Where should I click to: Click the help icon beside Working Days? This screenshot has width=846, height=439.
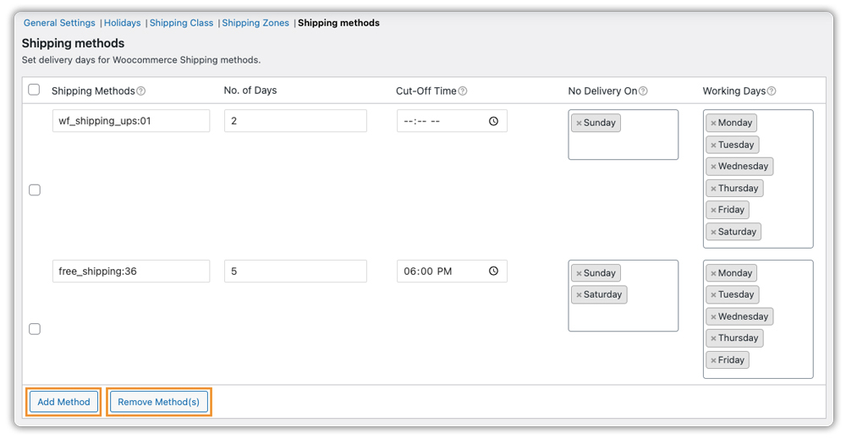(x=772, y=91)
